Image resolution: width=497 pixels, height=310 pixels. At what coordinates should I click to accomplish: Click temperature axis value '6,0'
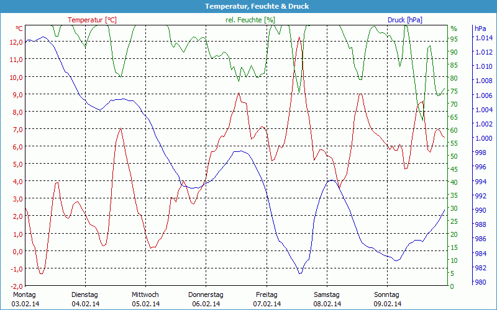18,146
